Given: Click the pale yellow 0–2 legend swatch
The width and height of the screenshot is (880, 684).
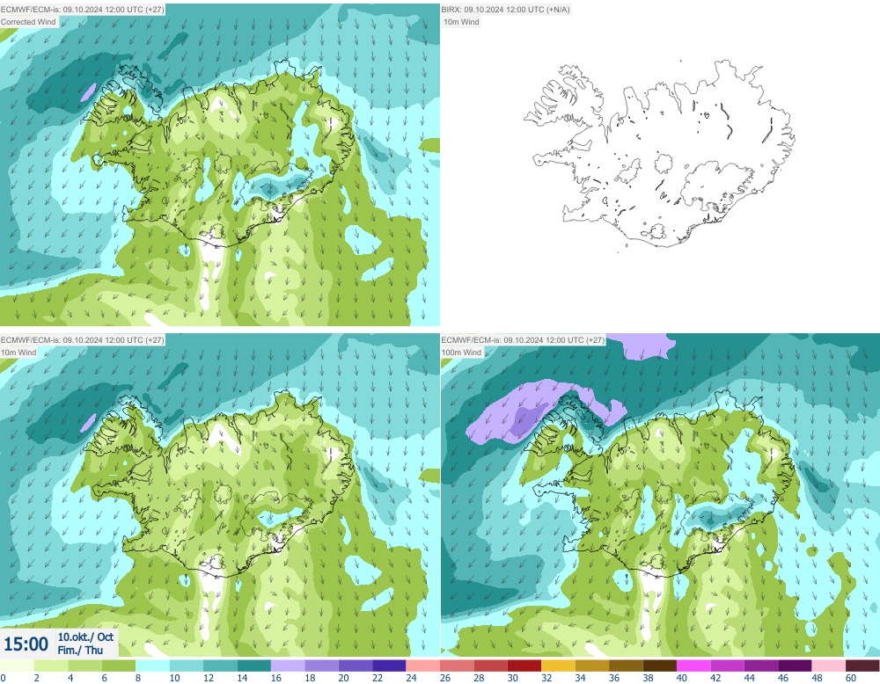Looking at the screenshot, I should [x=17, y=666].
